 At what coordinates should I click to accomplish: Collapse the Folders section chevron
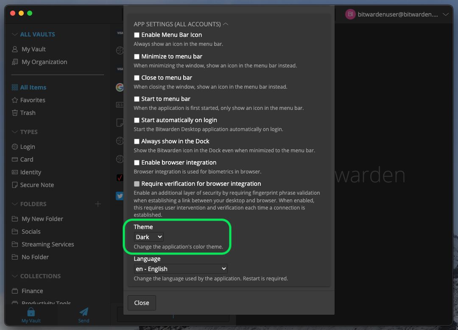[14, 204]
